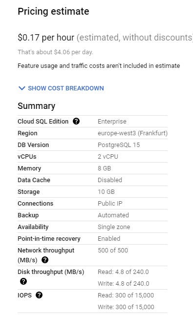Select the $0.17 per hour estimate text
This screenshot has width=193, height=315.
pyautogui.click(x=46, y=38)
